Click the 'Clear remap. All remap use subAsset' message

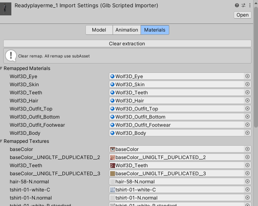point(54,56)
